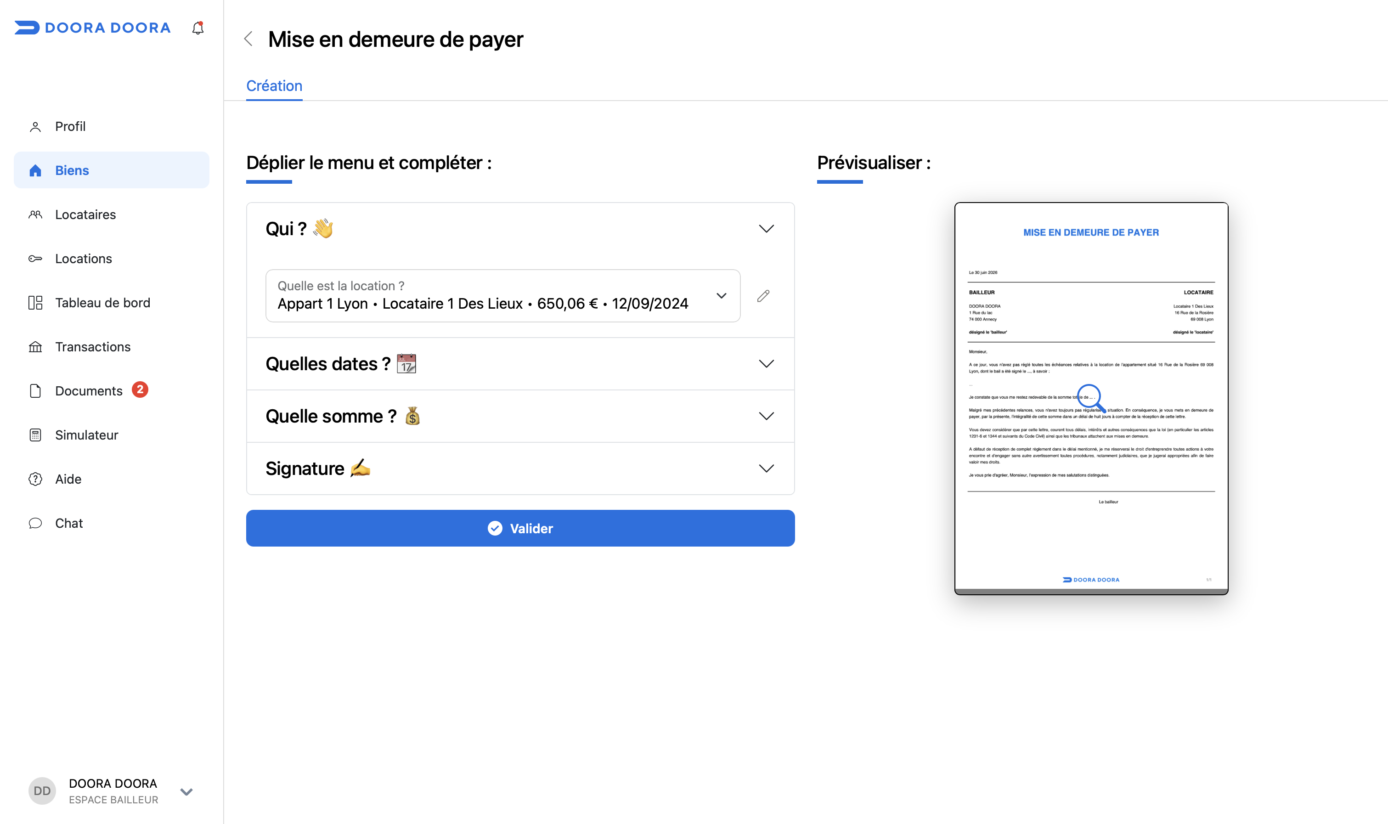Image resolution: width=1388 pixels, height=824 pixels.
Task: Select the Création tab
Action: click(274, 86)
